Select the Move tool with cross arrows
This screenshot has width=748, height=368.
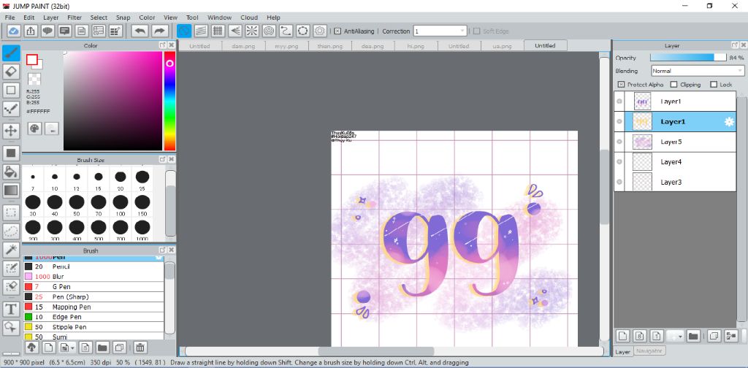coord(11,130)
